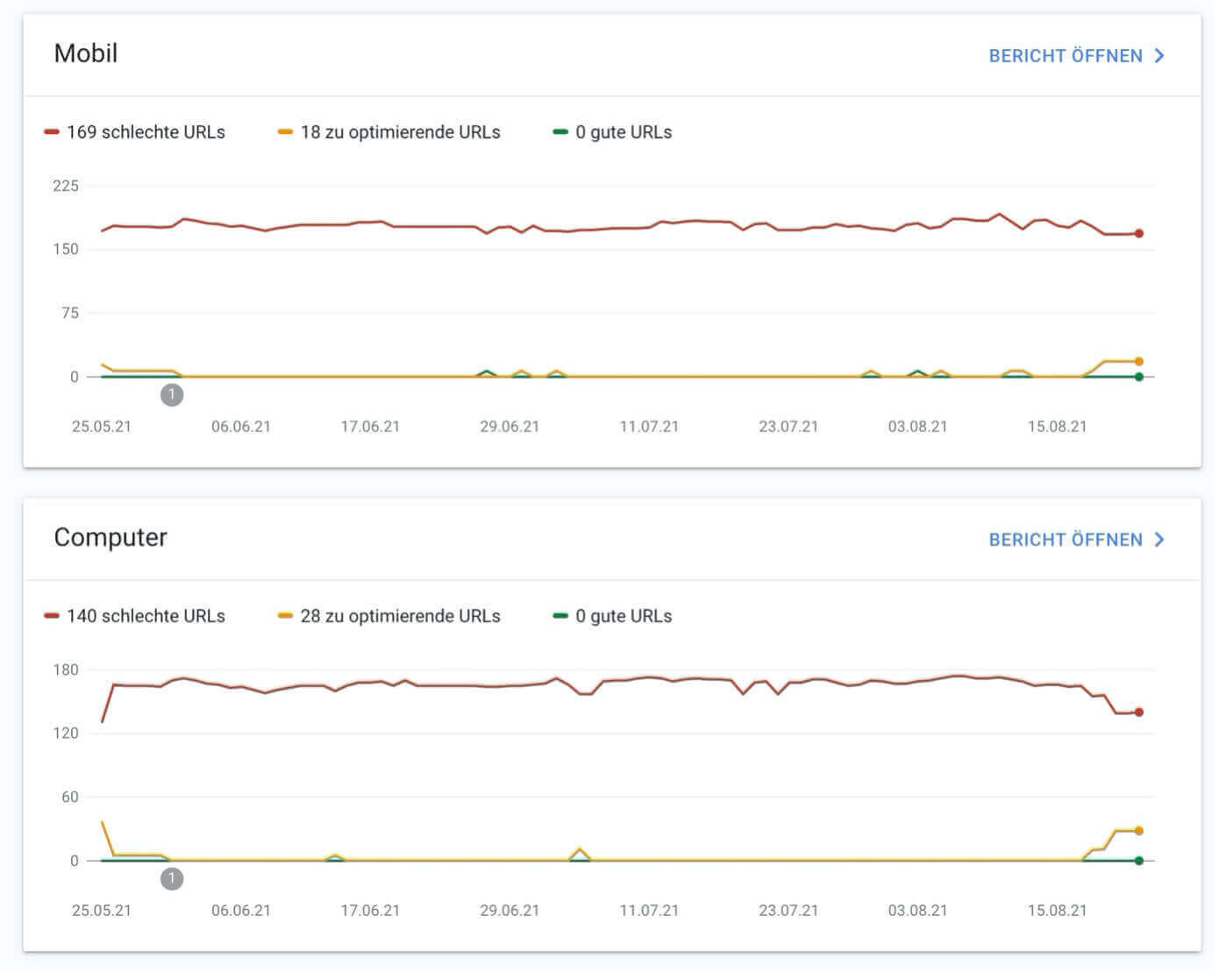Screen dimensions: 1219x972
Task: Click the 120 y-axis label on Computer chart
Action: click(x=66, y=733)
